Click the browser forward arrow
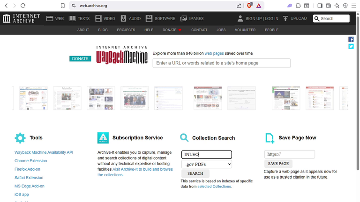The image size is (360, 202). click(15, 6)
